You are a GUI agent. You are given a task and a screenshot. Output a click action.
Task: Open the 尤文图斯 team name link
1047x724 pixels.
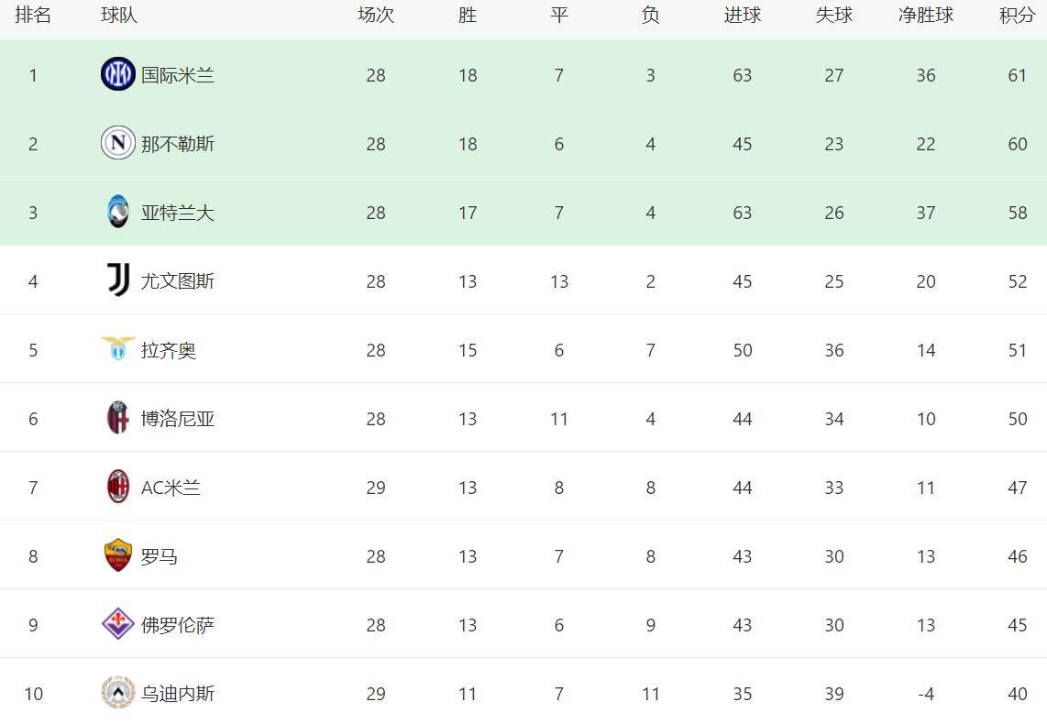point(178,281)
